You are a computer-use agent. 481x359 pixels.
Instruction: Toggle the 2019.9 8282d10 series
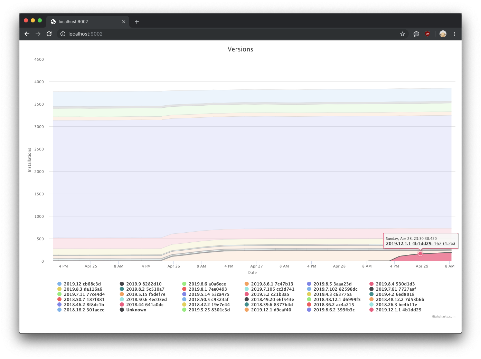(141, 284)
